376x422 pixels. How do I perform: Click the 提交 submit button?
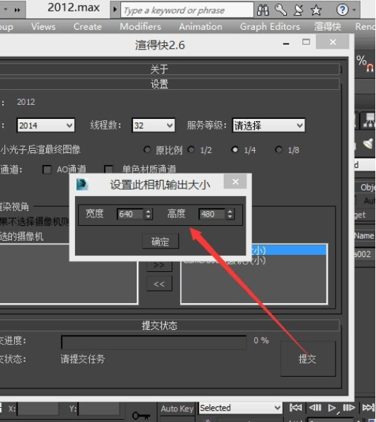click(307, 358)
